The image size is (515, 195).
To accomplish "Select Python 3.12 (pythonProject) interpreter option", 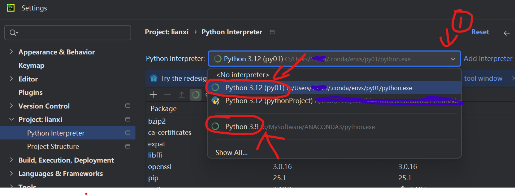I will tap(334, 101).
